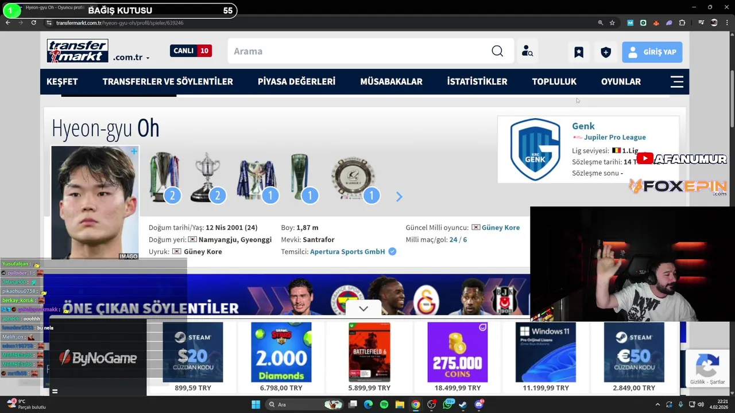Open the Chrome extensions puzzle icon
The image size is (735, 413).
(682, 22)
